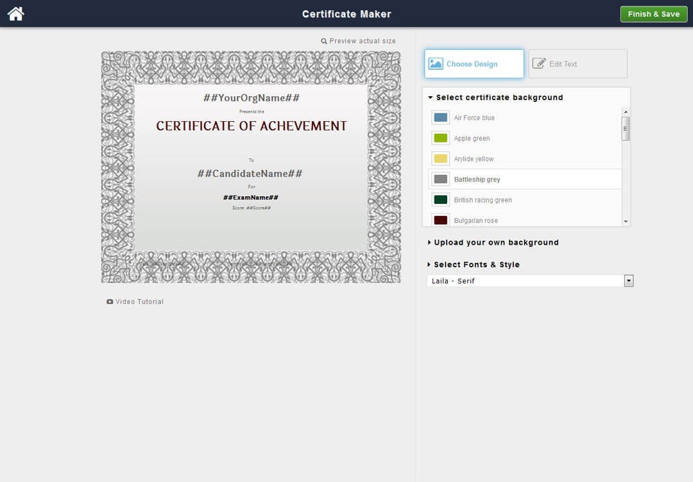This screenshot has width=693, height=482.
Task: Click the background list scrollbar thumb
Action: coord(626,129)
